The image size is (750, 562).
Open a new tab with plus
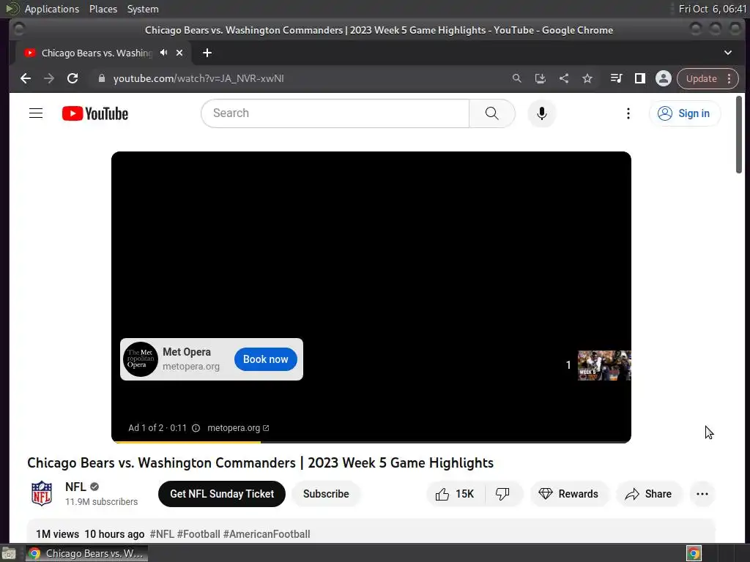click(x=207, y=53)
